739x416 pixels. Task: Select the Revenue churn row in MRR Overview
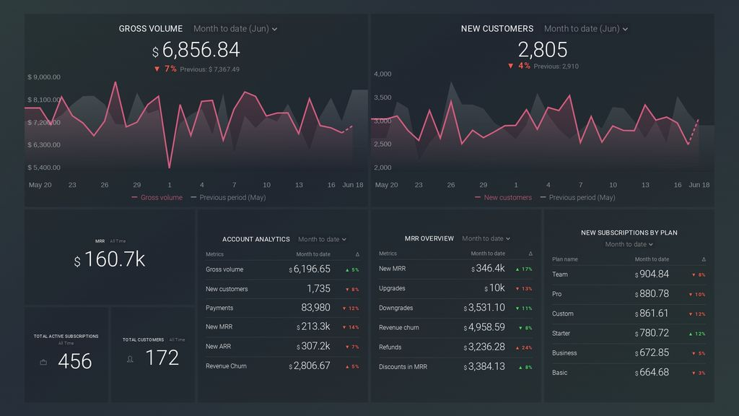point(455,327)
